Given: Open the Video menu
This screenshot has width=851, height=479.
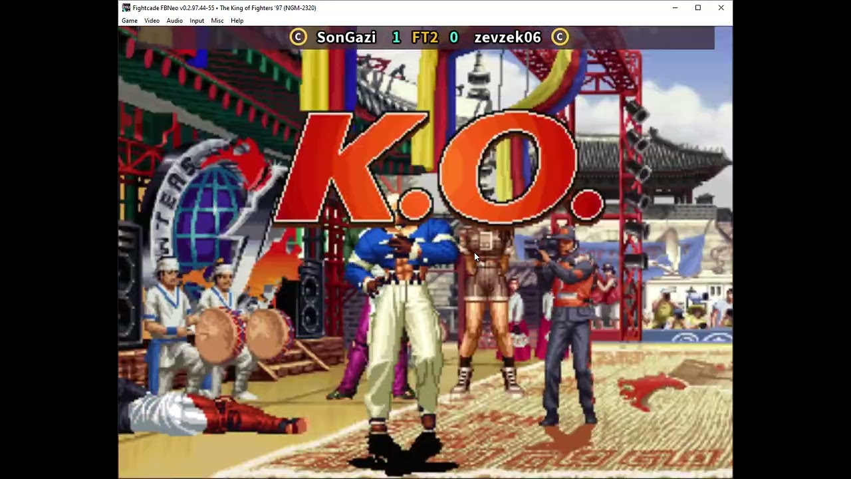Looking at the screenshot, I should (x=152, y=21).
